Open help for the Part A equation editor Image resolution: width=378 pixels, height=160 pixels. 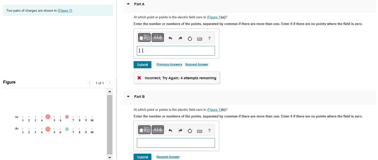(209, 38)
